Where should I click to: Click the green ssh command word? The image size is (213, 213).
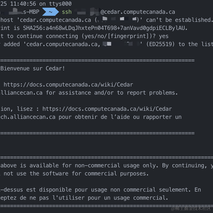[x=67, y=12]
